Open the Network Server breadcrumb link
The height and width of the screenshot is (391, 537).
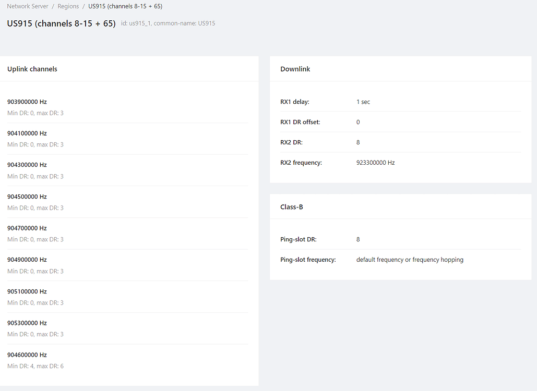coord(27,6)
